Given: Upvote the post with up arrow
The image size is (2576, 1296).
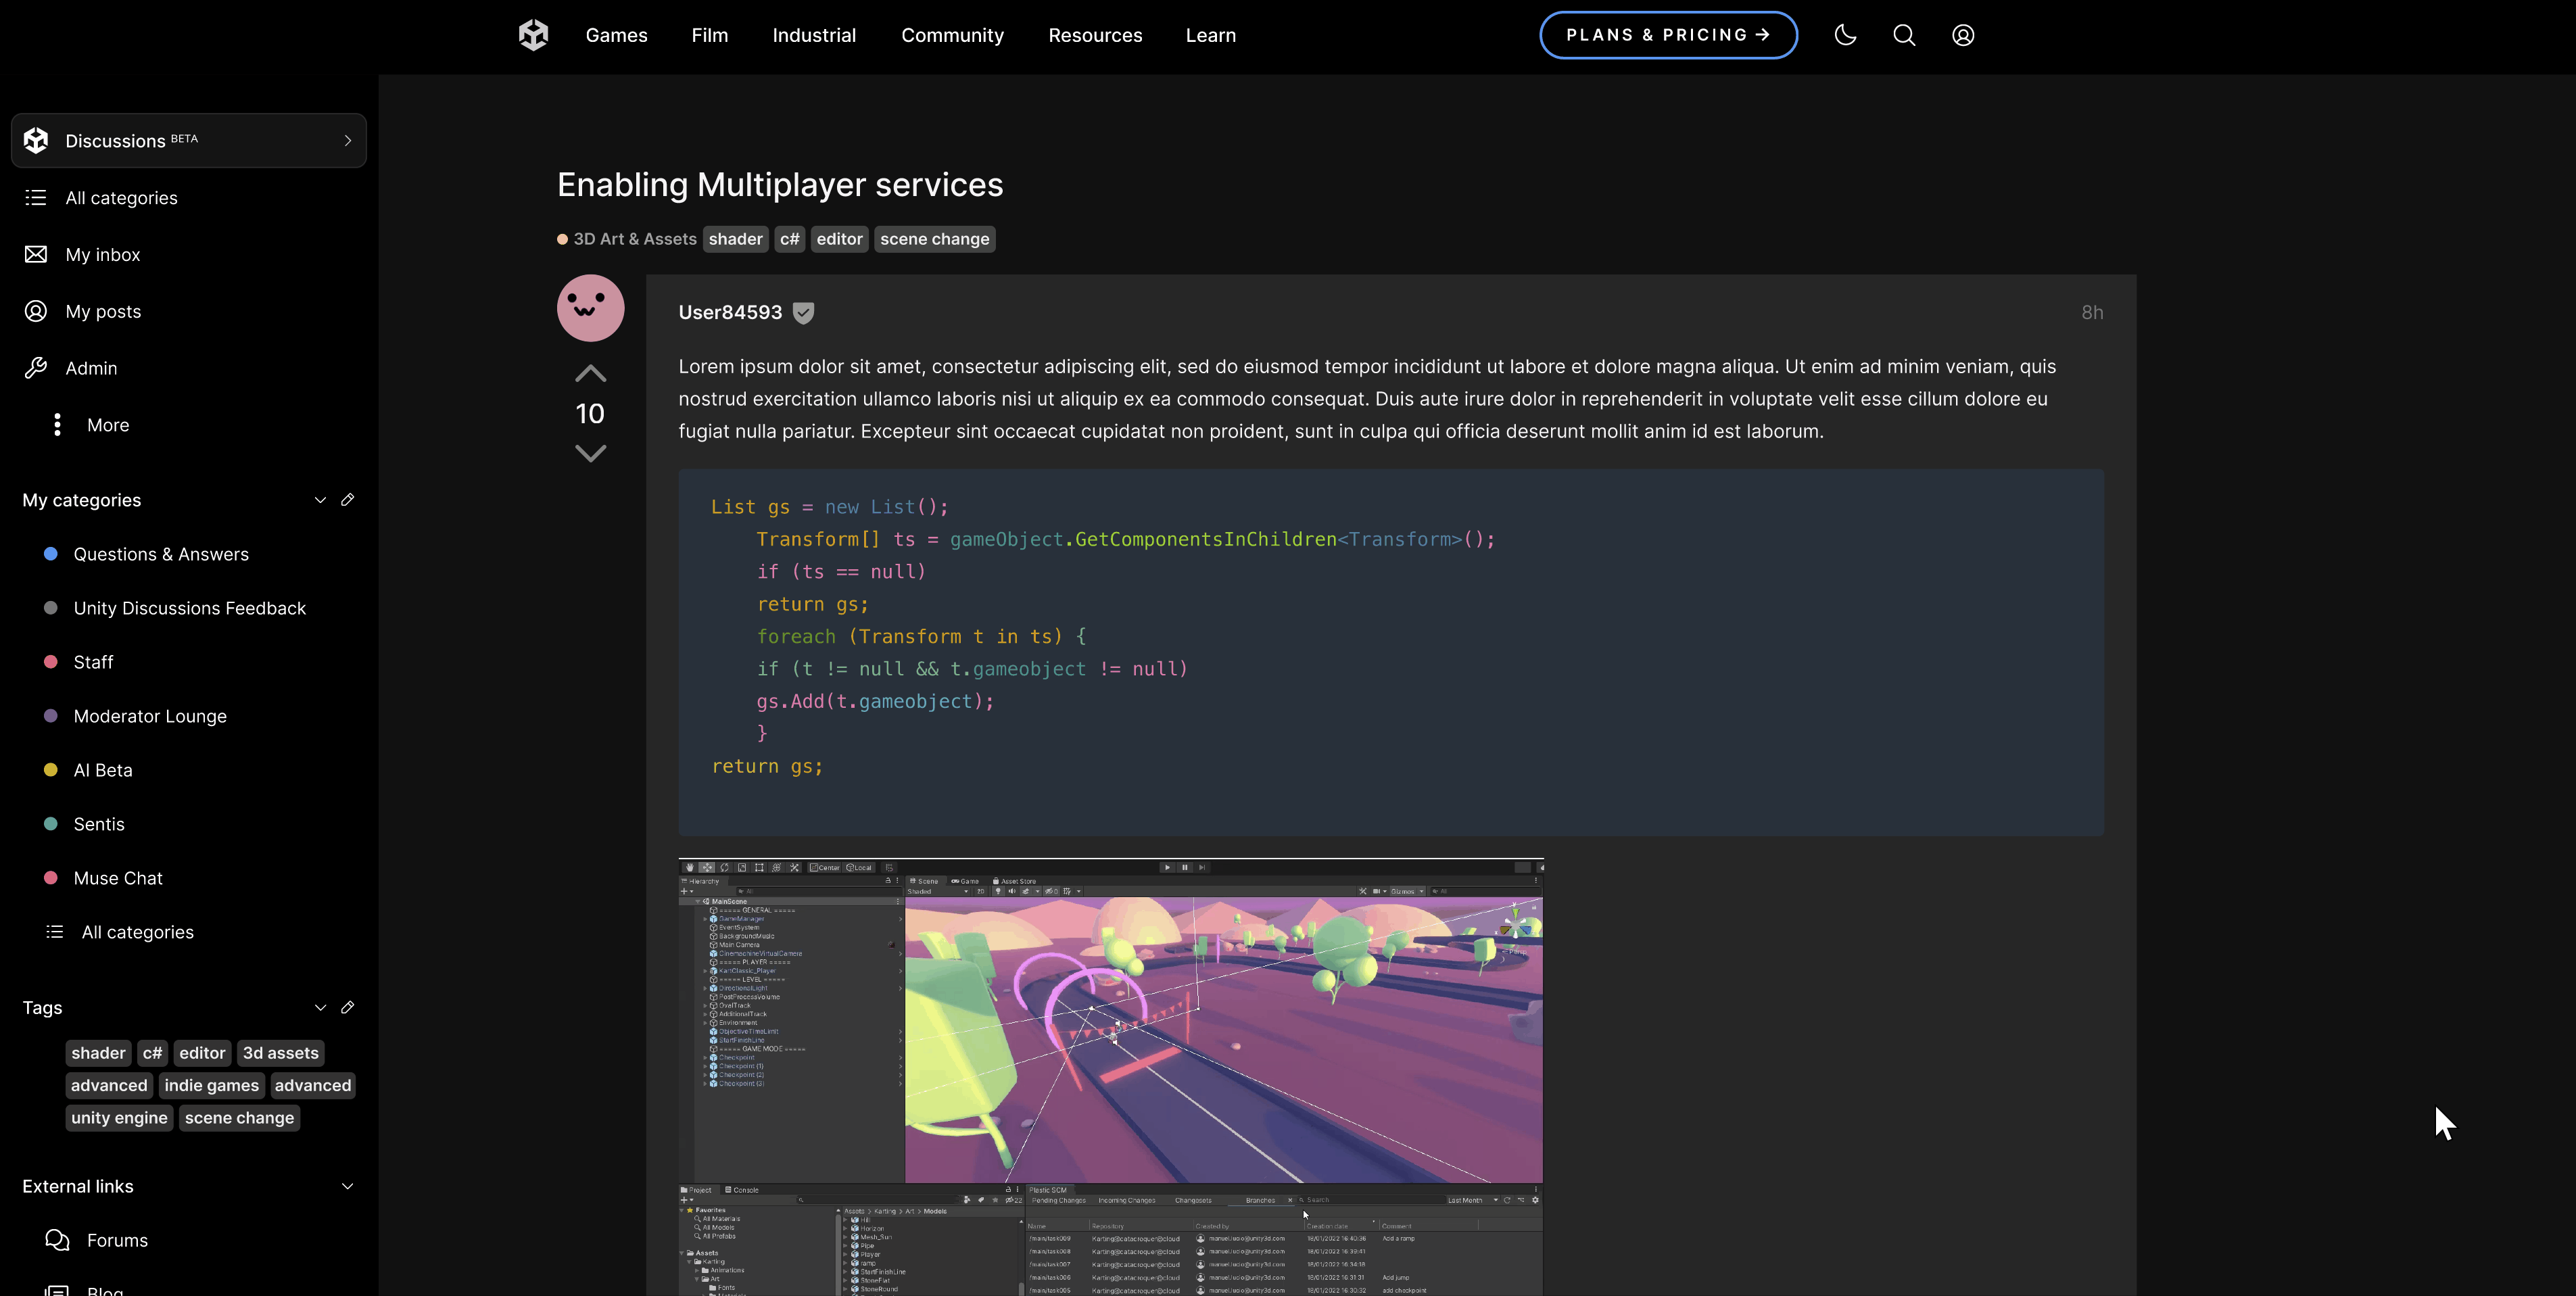Looking at the screenshot, I should (x=590, y=373).
